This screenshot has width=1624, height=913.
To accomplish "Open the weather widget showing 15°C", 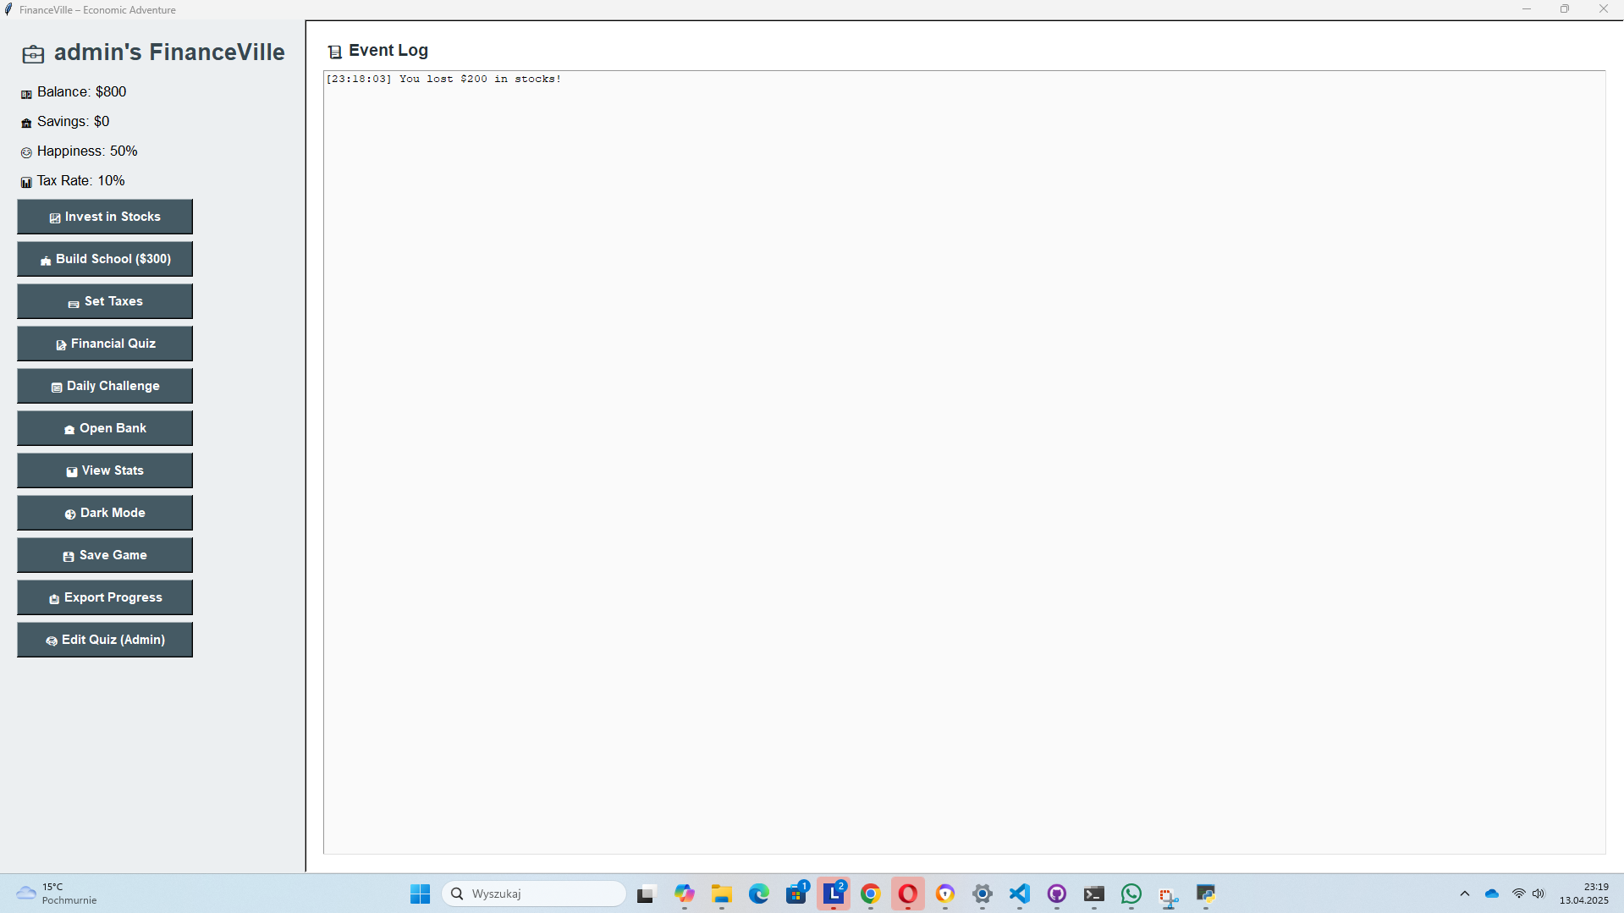I will coord(58,894).
